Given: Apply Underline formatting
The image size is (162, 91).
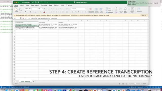Looking at the screenshot, I should pos(30,12).
